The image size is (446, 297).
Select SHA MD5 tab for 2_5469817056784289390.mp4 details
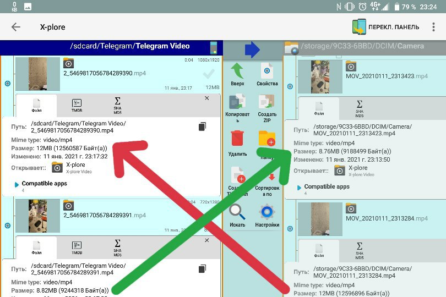117,106
